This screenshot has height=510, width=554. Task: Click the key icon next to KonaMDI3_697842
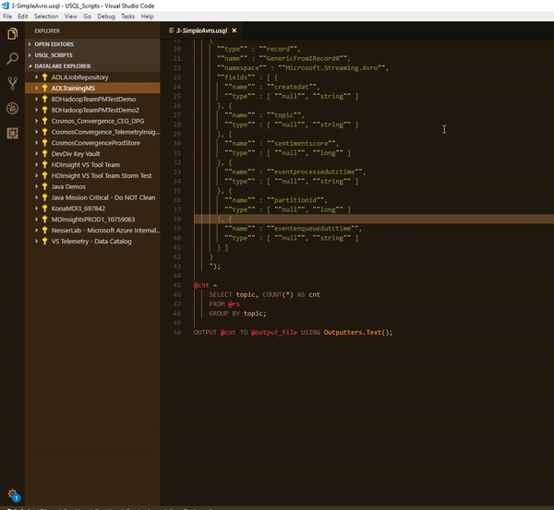[x=44, y=208]
